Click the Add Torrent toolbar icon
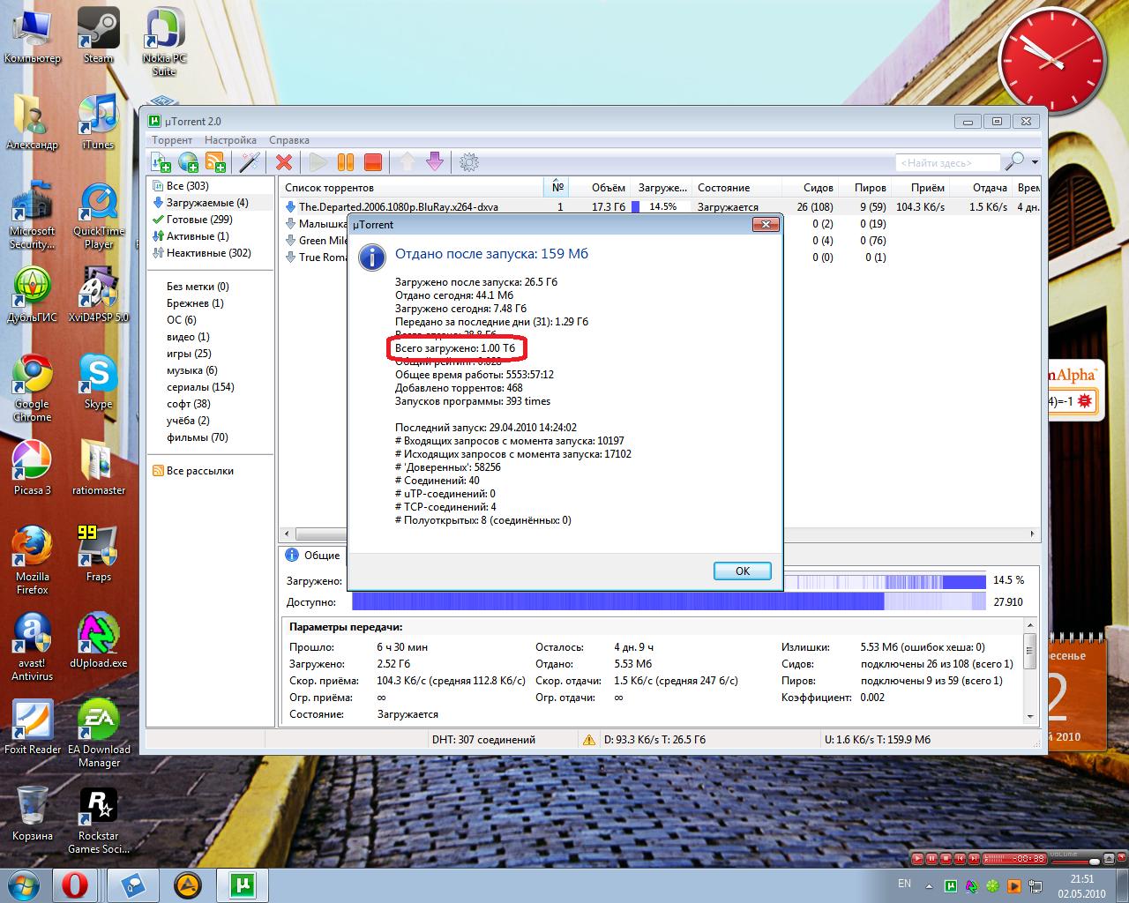Image resolution: width=1129 pixels, height=903 pixels. 161,161
